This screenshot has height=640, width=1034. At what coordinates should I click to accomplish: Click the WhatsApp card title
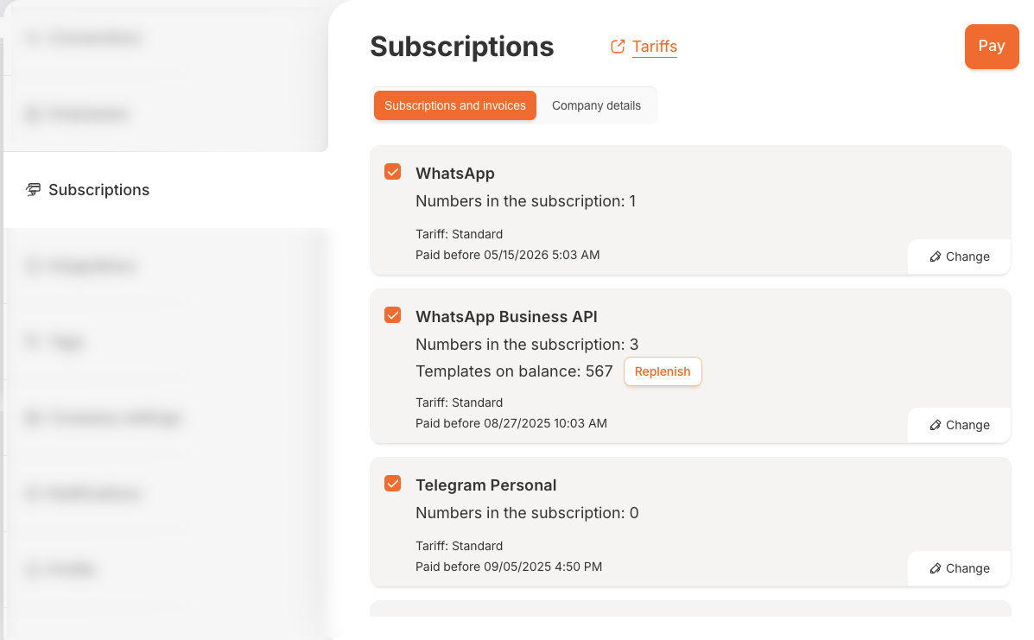455,174
